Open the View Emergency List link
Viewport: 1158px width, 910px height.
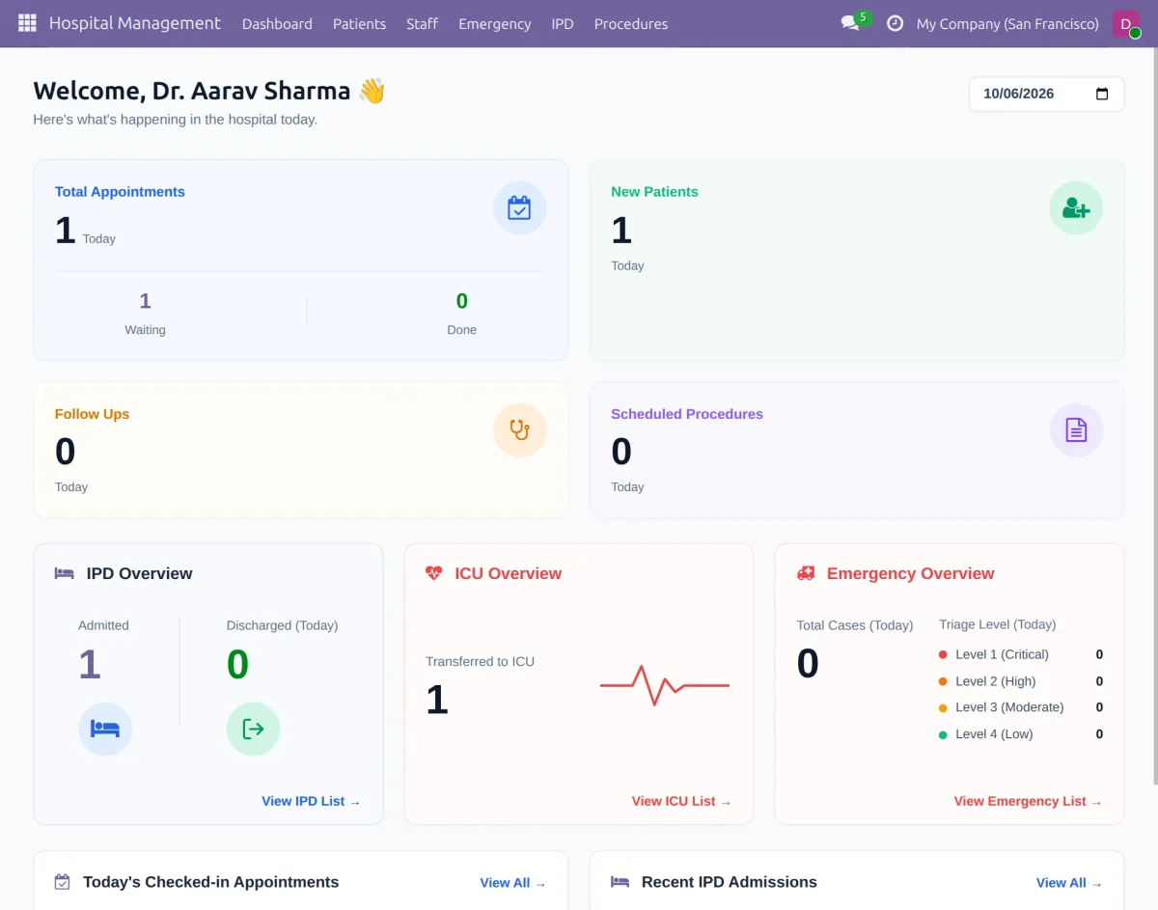pyautogui.click(x=1028, y=801)
